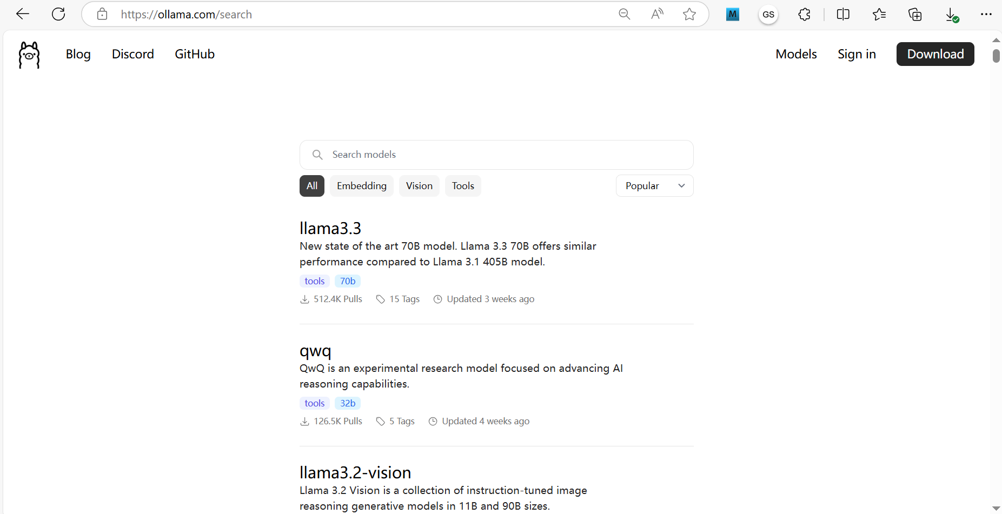Open the Extensions puzzle icon

(x=804, y=14)
